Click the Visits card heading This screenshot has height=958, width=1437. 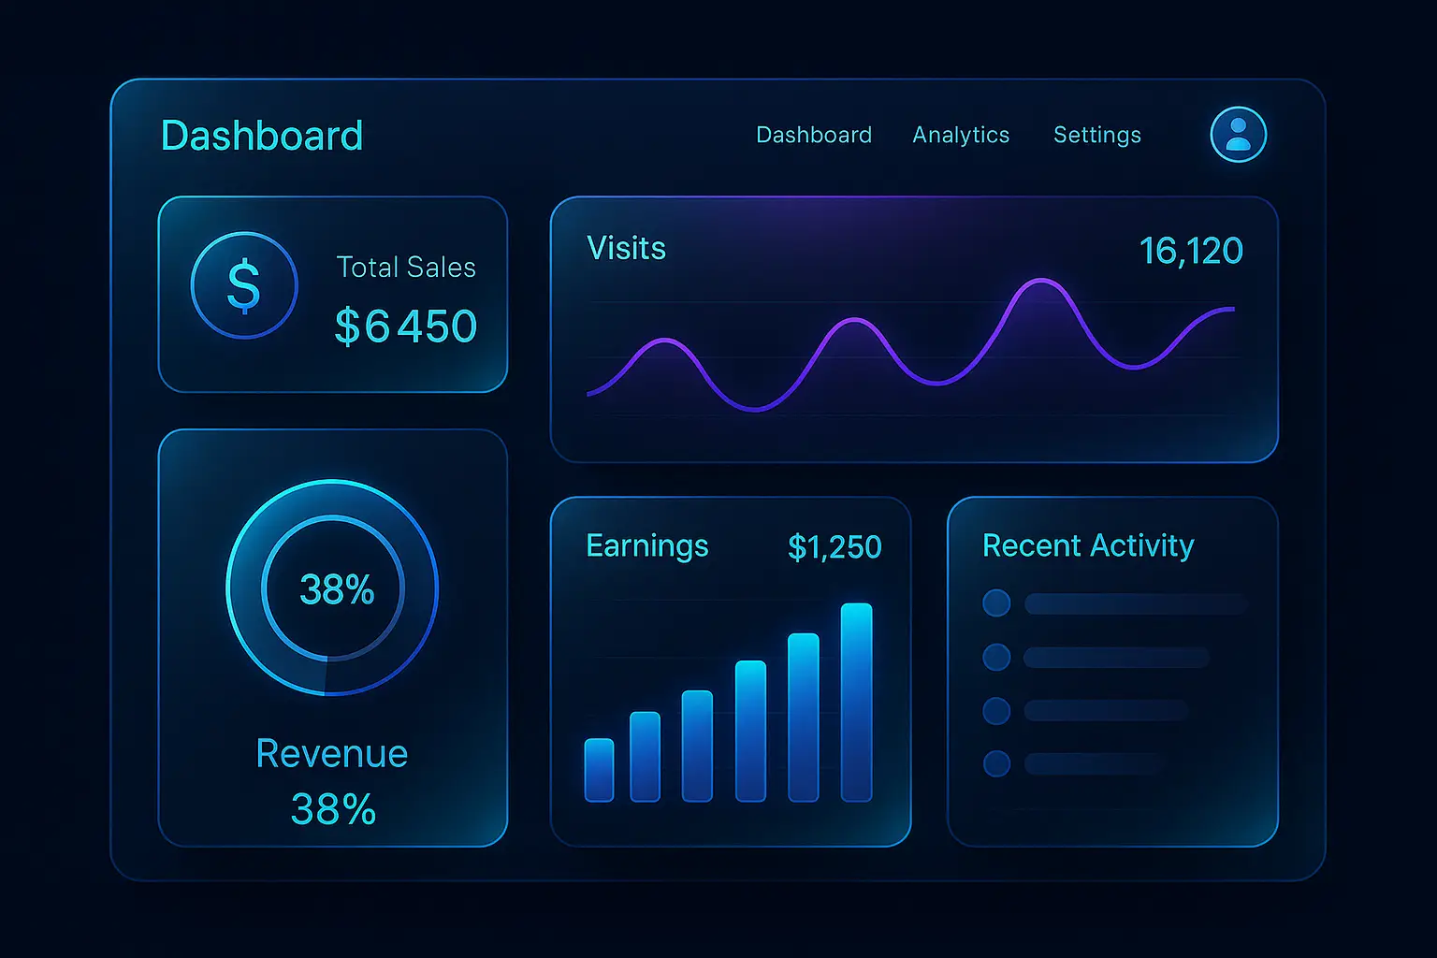pos(626,248)
